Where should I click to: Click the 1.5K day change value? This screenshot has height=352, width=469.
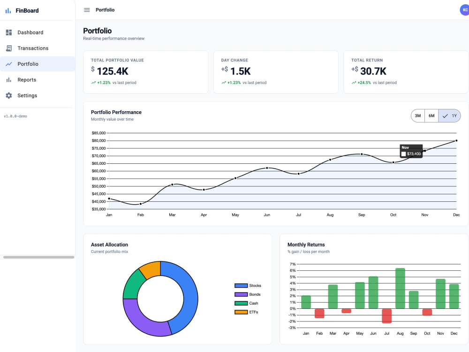[x=241, y=71]
